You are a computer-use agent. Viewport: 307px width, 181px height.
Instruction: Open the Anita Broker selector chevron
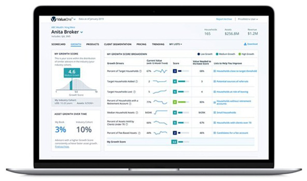pos(82,32)
